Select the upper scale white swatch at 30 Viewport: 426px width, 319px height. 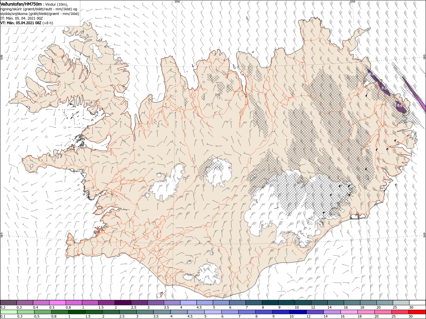417,303
